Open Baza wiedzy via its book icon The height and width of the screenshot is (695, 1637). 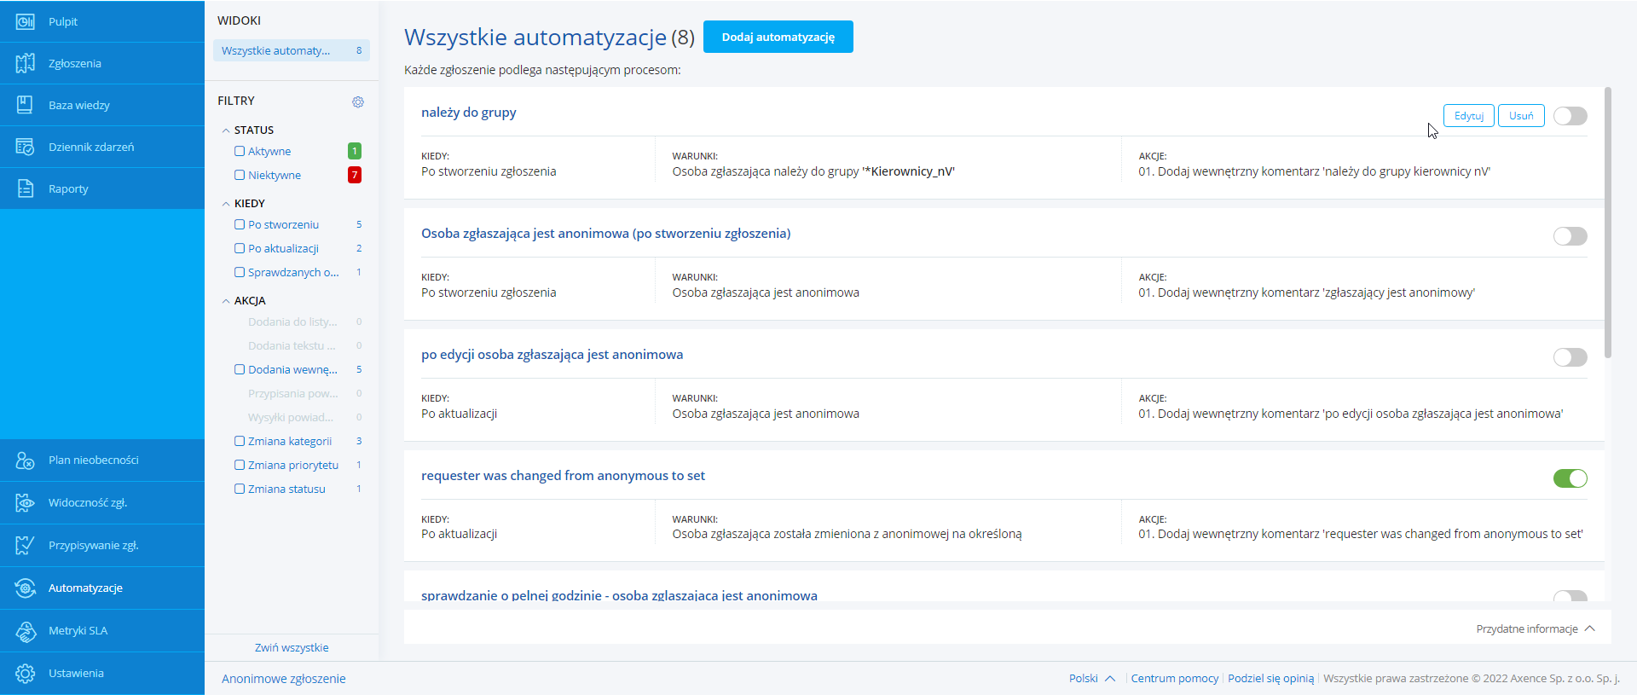(26, 105)
